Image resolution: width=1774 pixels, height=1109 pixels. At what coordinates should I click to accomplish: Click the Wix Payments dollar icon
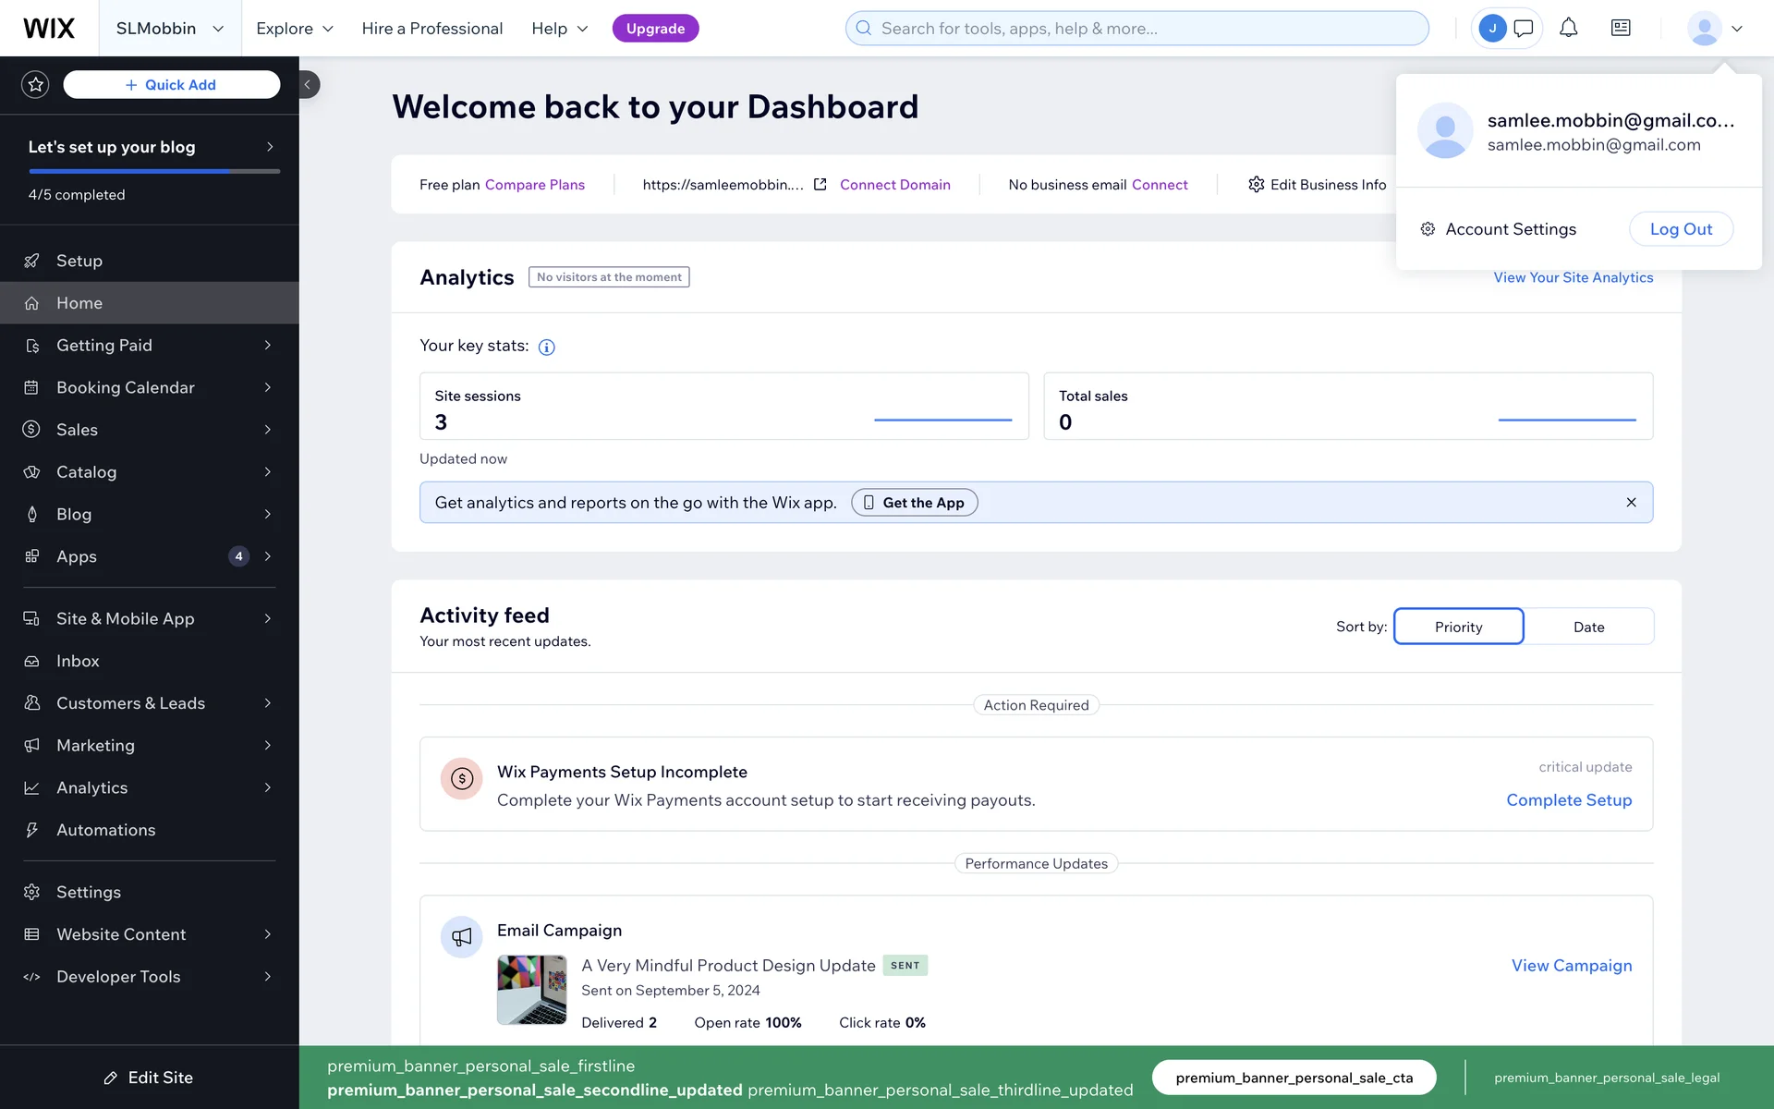461,779
